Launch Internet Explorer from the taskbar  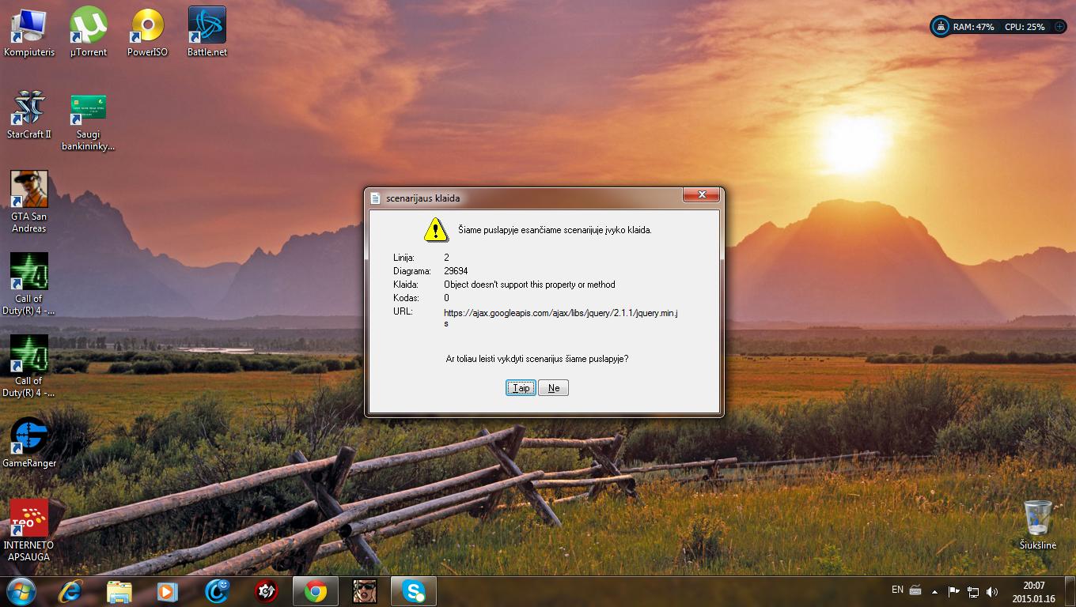[71, 591]
